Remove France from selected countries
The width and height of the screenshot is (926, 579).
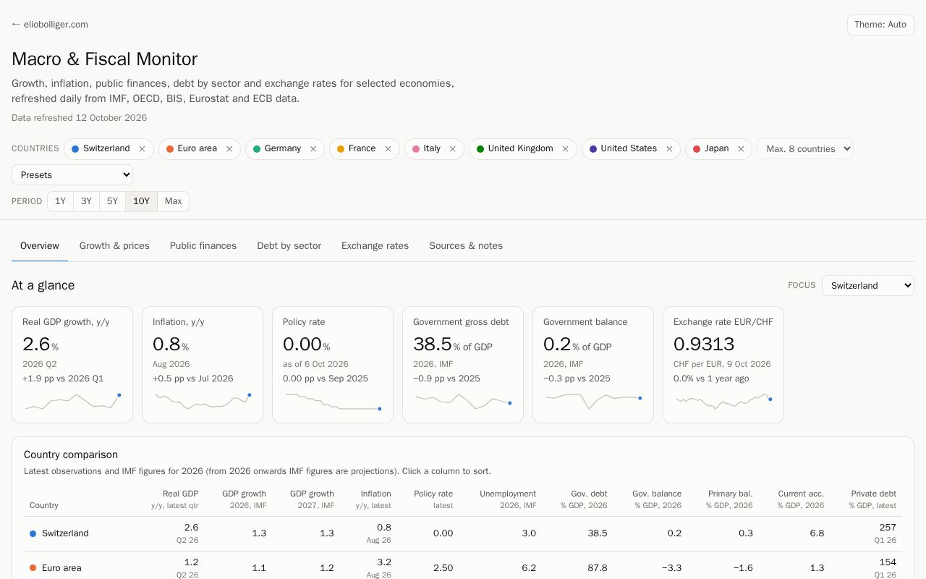388,149
